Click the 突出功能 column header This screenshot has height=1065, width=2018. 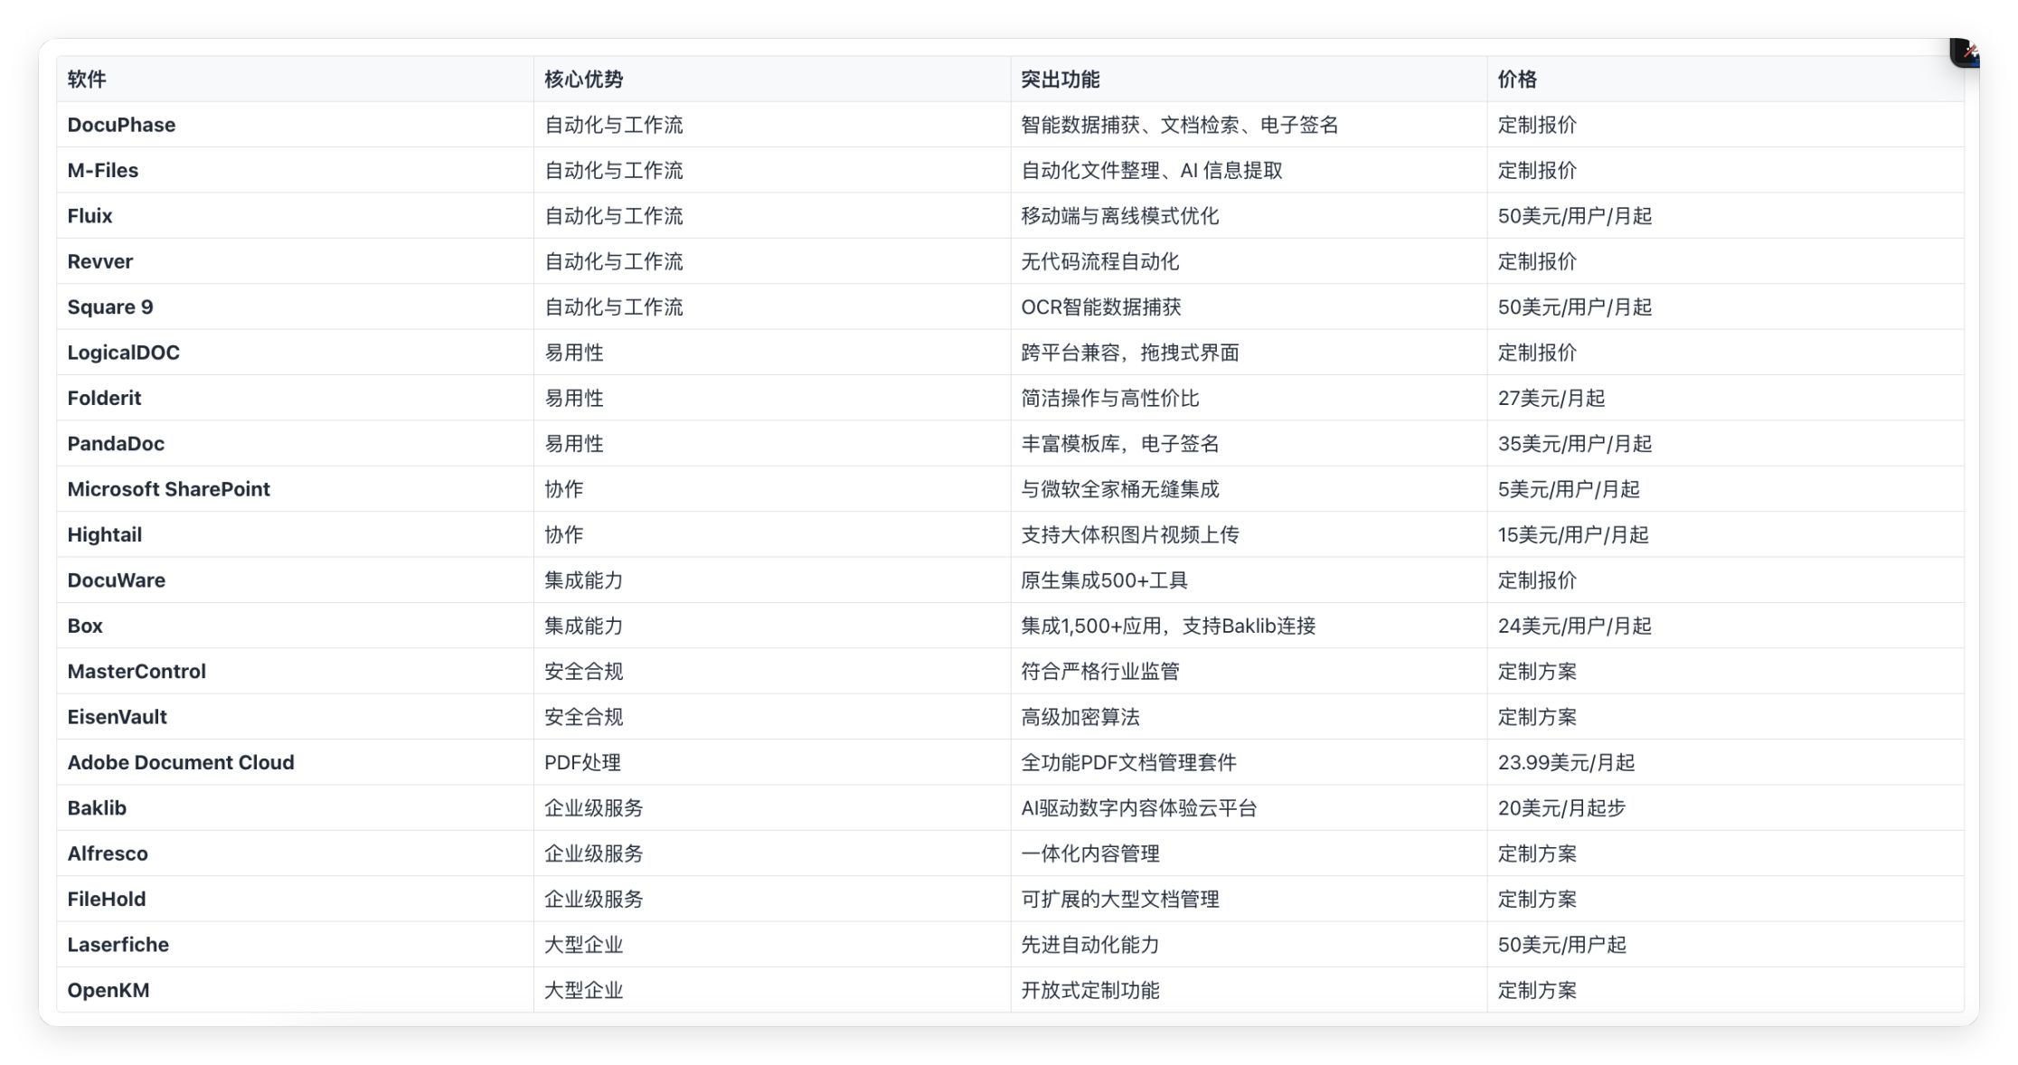[x=1060, y=80]
